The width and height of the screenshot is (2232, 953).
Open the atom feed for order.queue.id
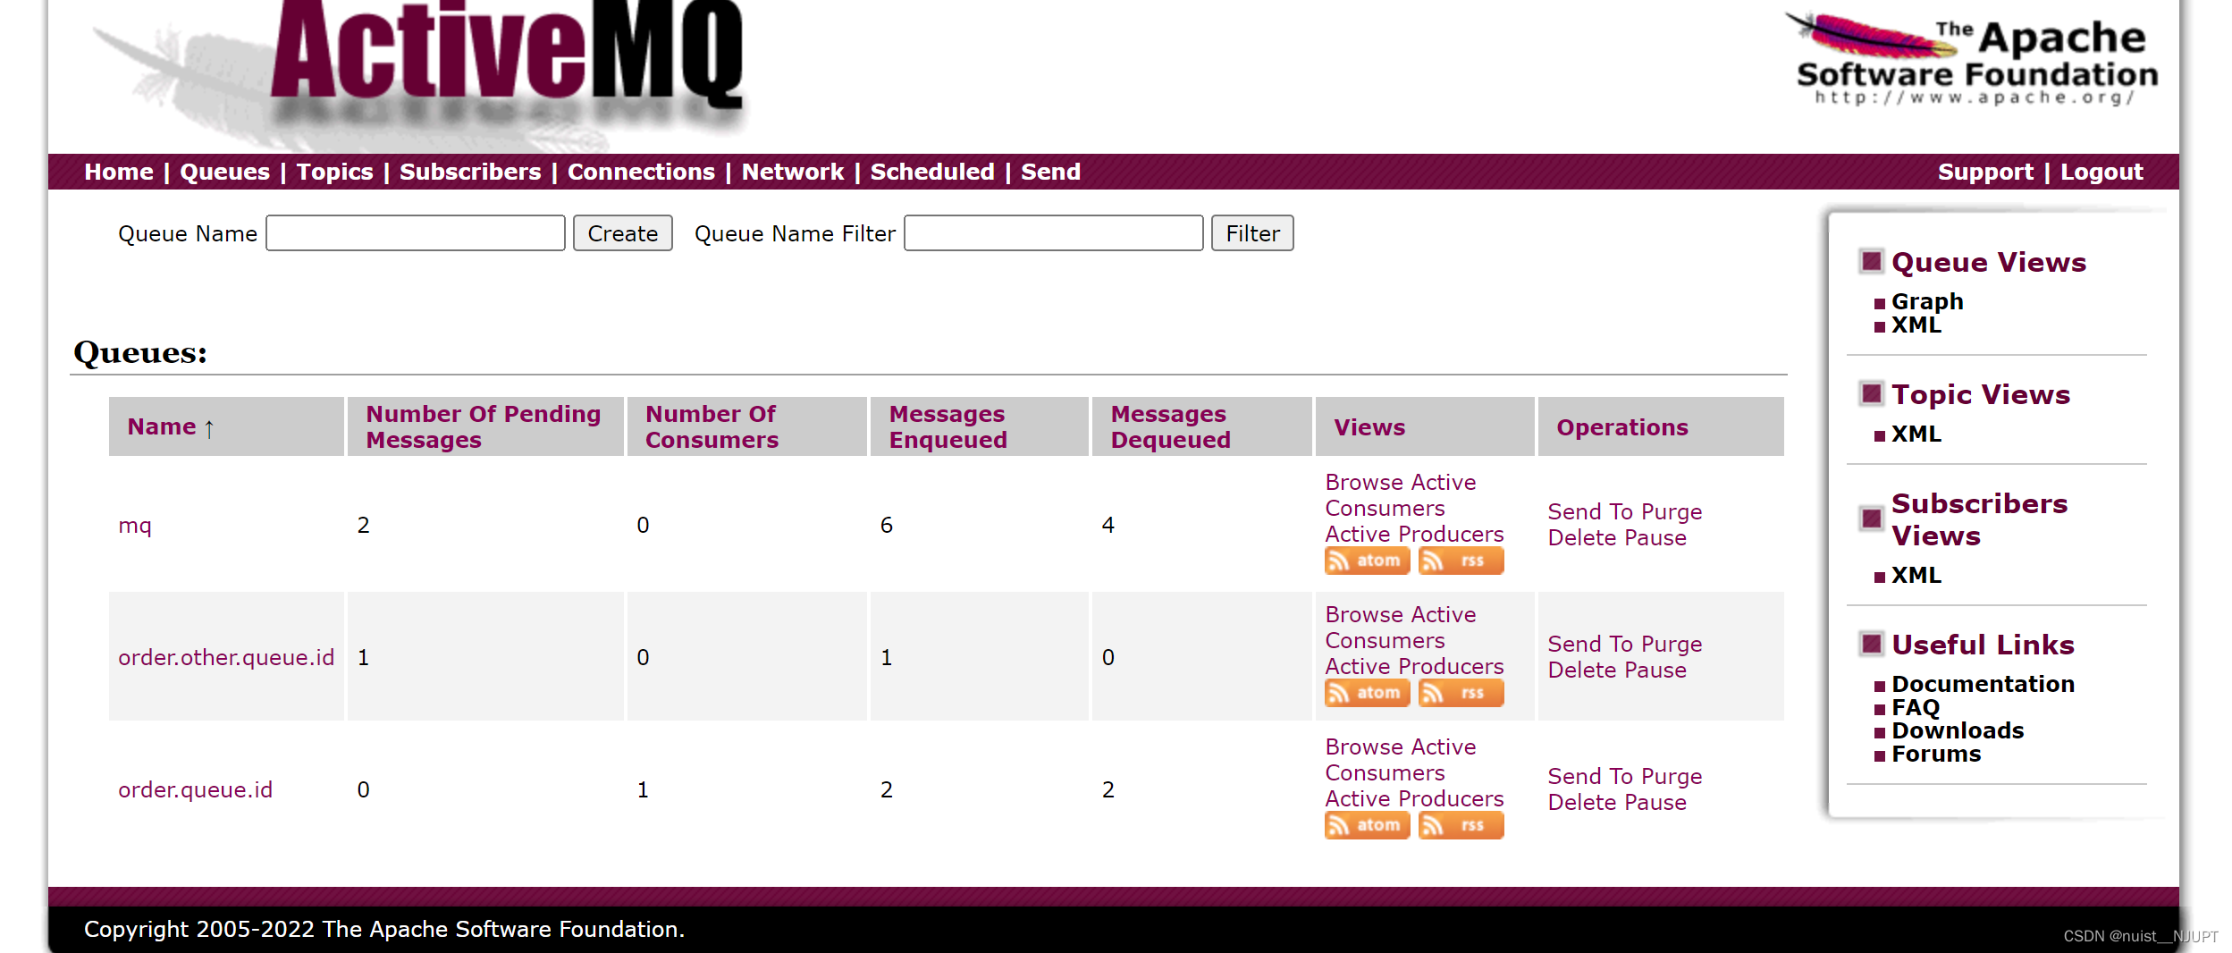pos(1367,825)
